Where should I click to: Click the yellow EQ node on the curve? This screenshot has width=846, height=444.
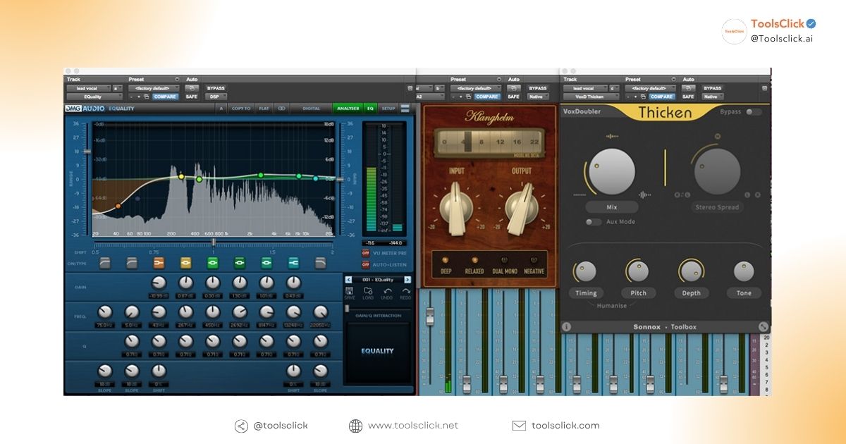click(x=180, y=177)
